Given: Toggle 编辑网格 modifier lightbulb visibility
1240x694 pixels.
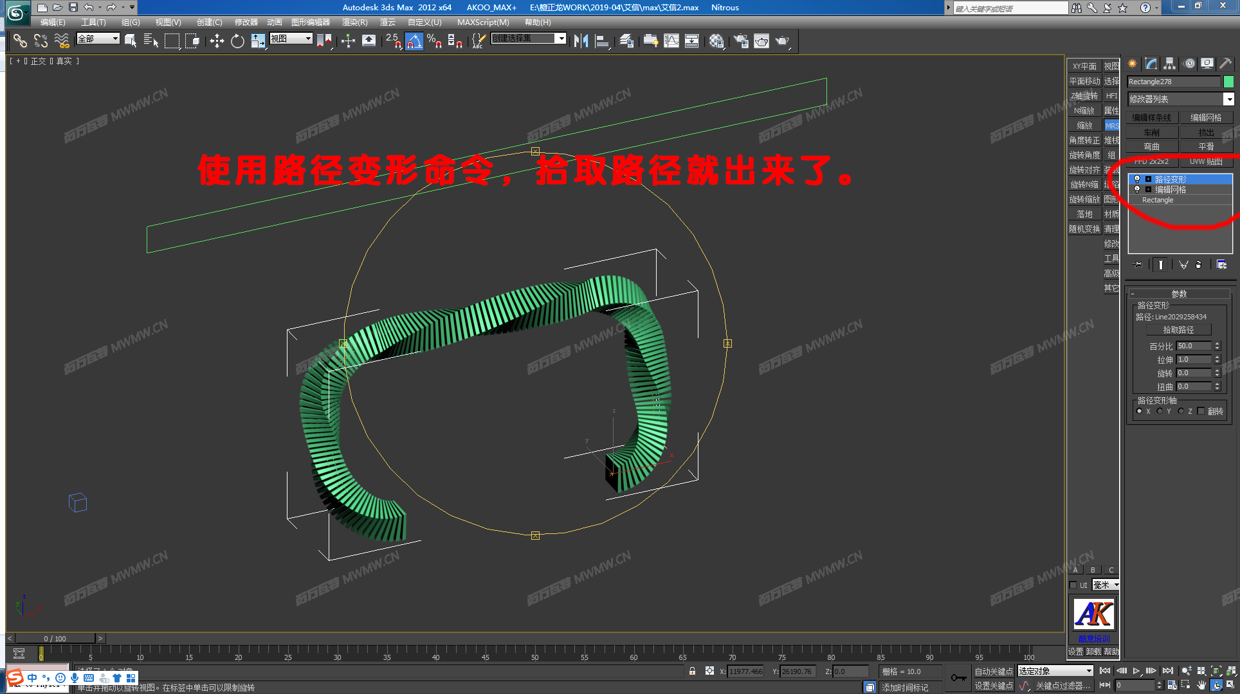Looking at the screenshot, I should (x=1137, y=190).
